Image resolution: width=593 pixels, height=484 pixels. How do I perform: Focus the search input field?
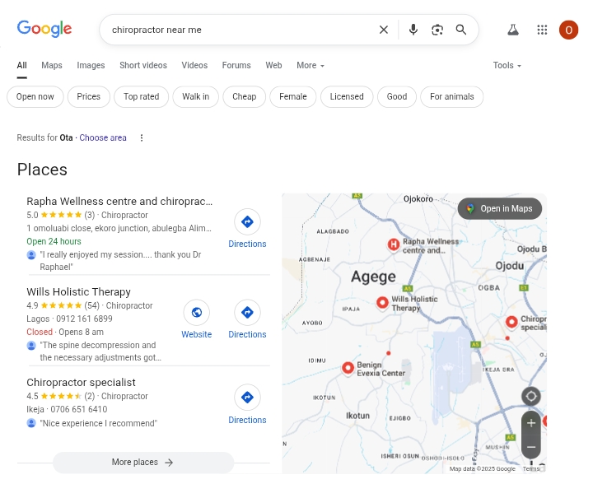tap(242, 30)
